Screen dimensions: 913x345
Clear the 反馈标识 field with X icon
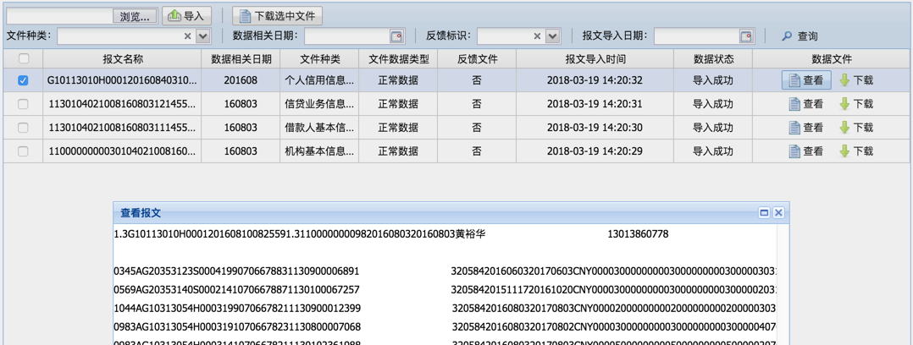pyautogui.click(x=537, y=36)
